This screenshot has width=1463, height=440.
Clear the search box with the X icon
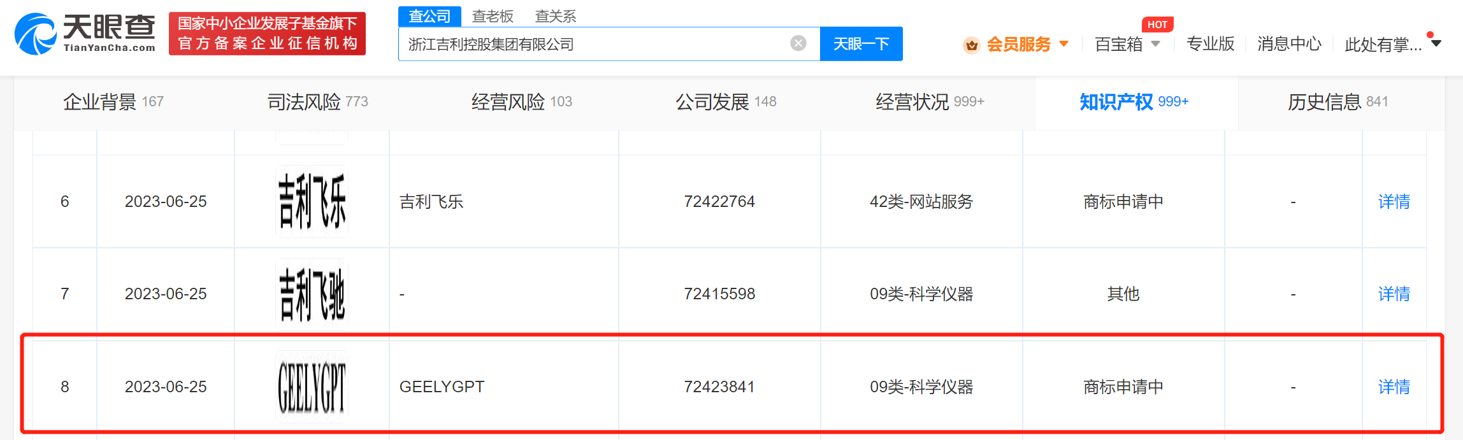(x=798, y=43)
